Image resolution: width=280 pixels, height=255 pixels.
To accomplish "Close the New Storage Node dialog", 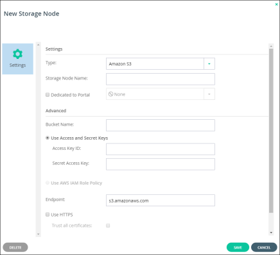I will pyautogui.click(x=276, y=4).
